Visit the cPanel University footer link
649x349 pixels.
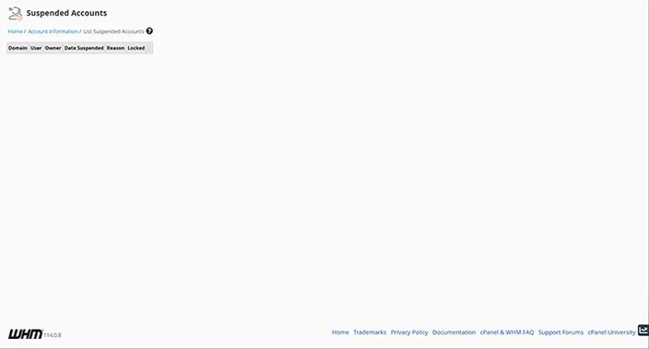click(612, 332)
